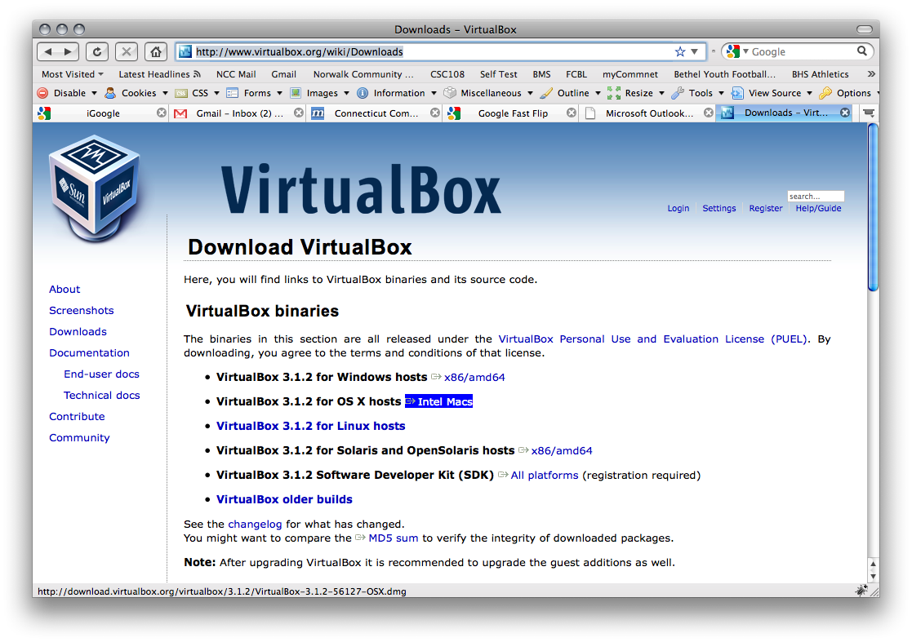This screenshot has width=912, height=642.
Task: Download x86/amd64 for Solaris hosts
Action: click(561, 451)
